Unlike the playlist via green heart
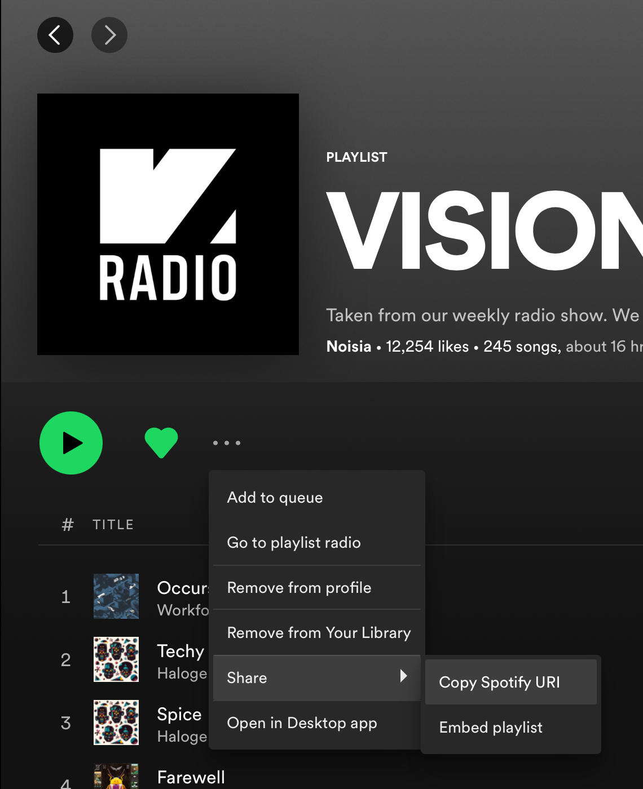This screenshot has width=643, height=789. point(161,443)
